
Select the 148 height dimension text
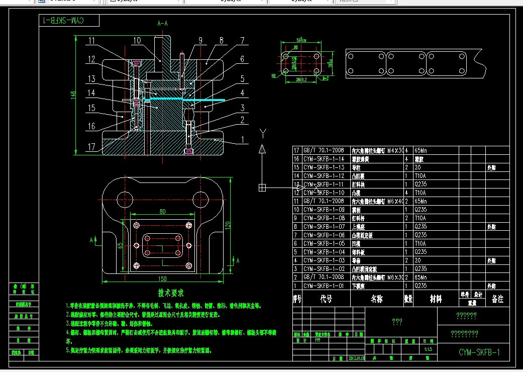pyautogui.click(x=73, y=95)
